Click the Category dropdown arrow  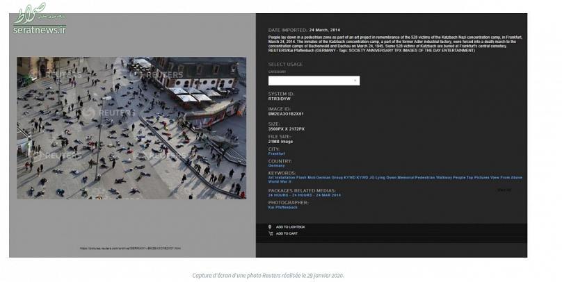point(355,81)
